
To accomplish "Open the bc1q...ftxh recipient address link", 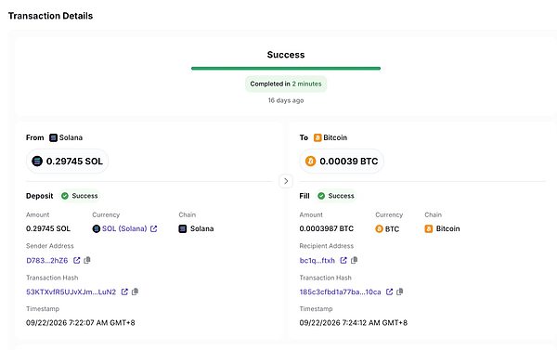I will 317,261.
